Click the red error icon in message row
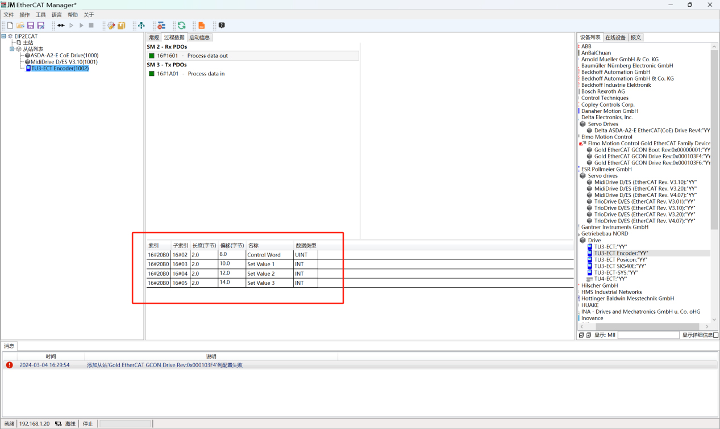 click(x=9, y=365)
